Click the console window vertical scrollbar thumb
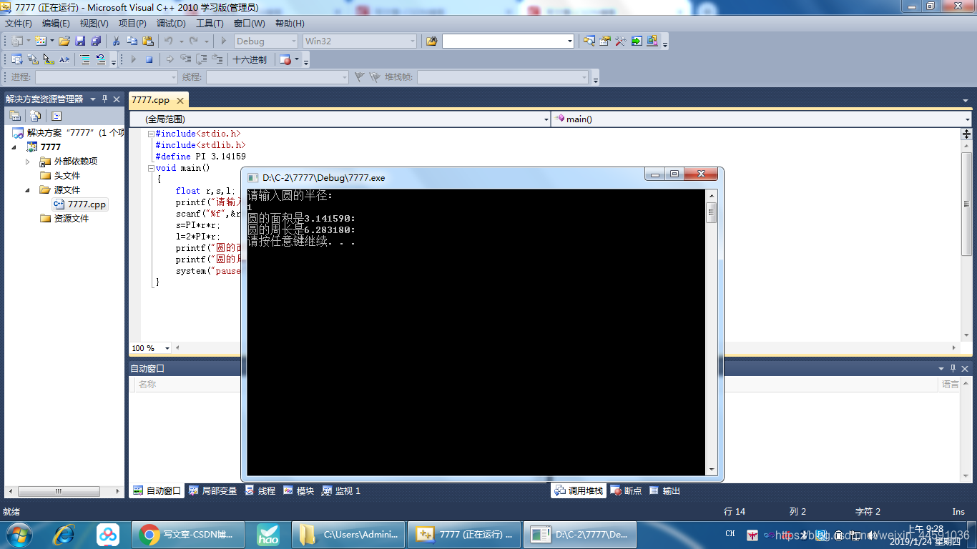The image size is (977, 549). click(711, 212)
